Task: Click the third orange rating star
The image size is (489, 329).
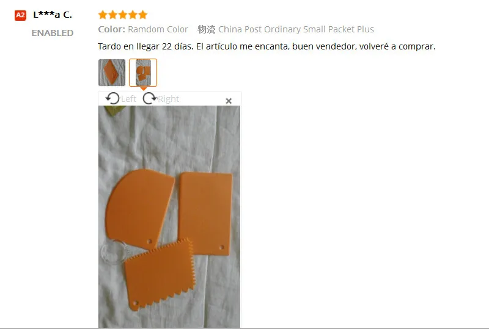Action: coord(123,15)
